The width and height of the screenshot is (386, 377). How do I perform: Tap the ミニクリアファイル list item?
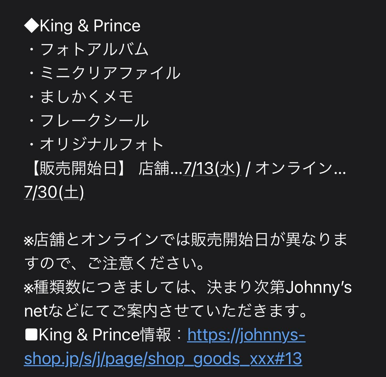pyautogui.click(x=110, y=73)
